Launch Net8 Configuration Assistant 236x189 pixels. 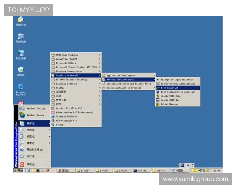tap(178, 92)
